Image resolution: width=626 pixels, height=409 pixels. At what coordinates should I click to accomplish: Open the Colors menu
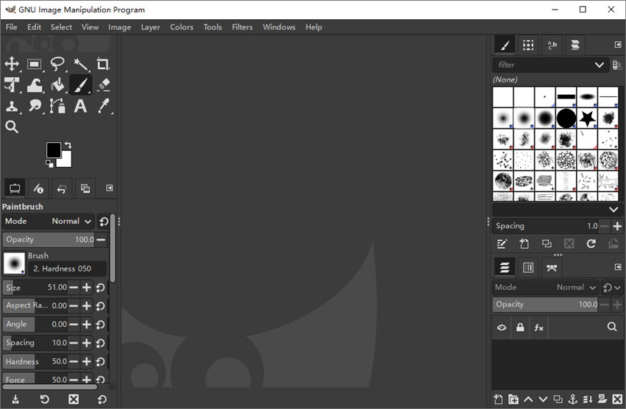(x=182, y=27)
